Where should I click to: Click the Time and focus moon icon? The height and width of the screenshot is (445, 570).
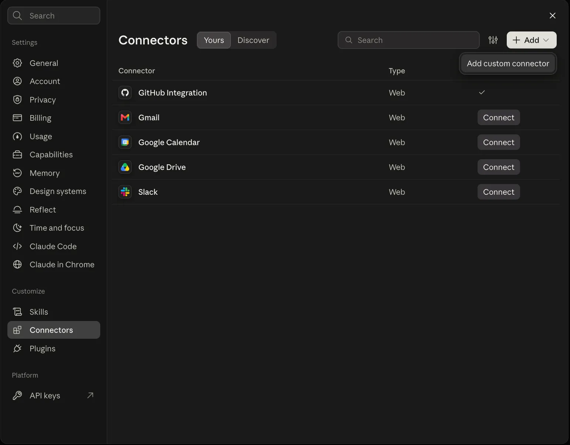17,228
